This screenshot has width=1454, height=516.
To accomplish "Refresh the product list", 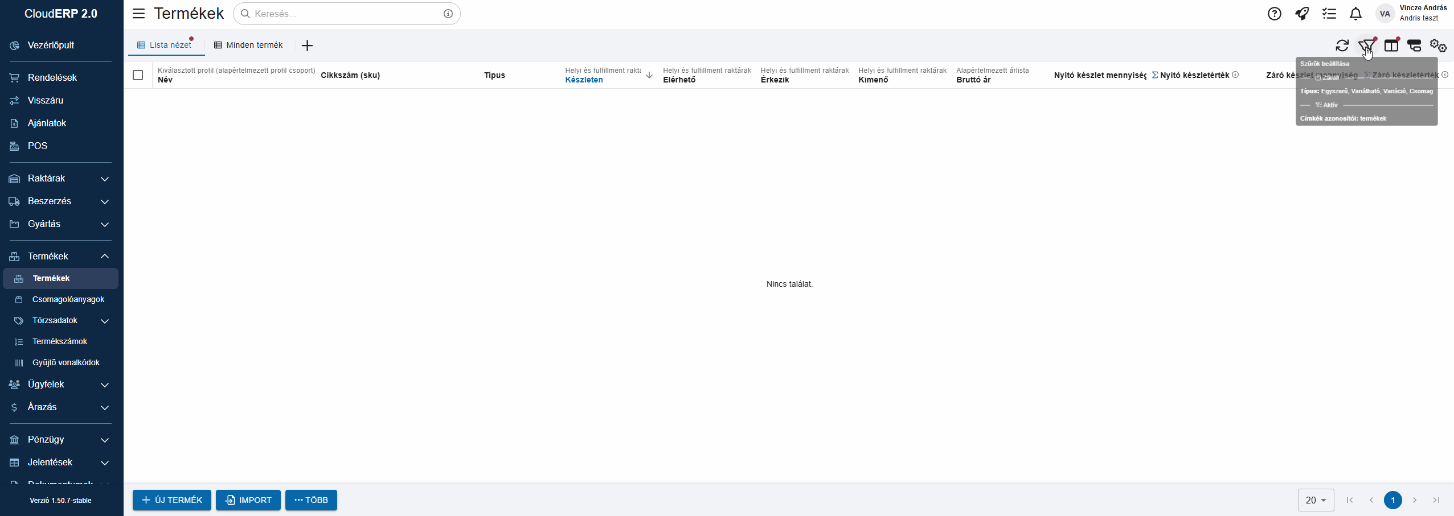I will [1342, 46].
